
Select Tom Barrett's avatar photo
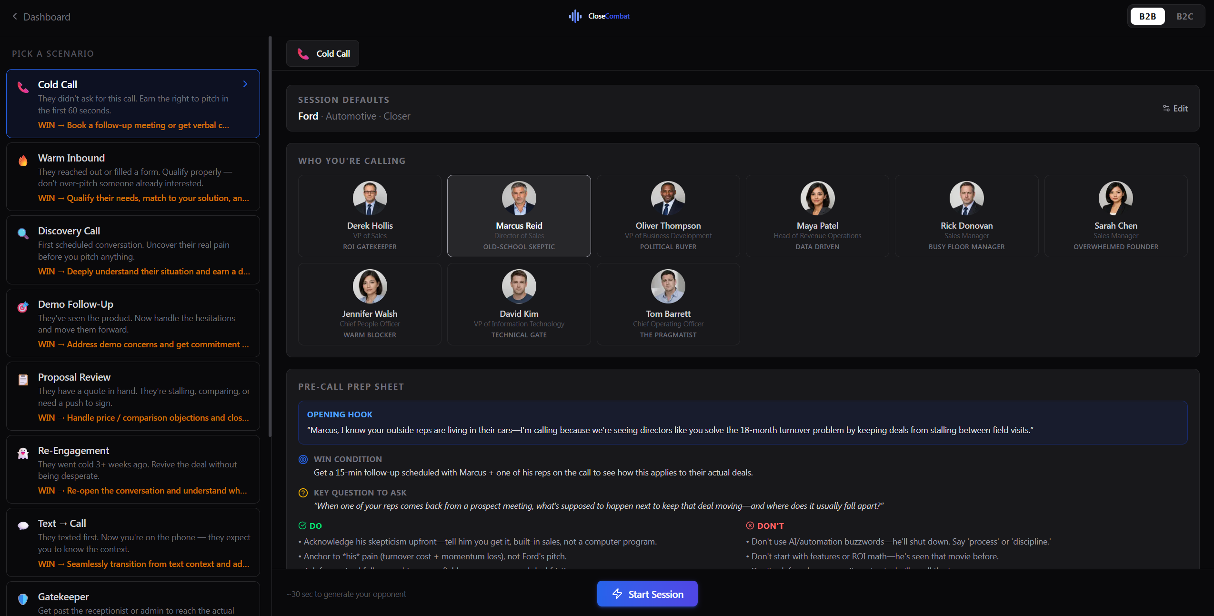tap(668, 286)
